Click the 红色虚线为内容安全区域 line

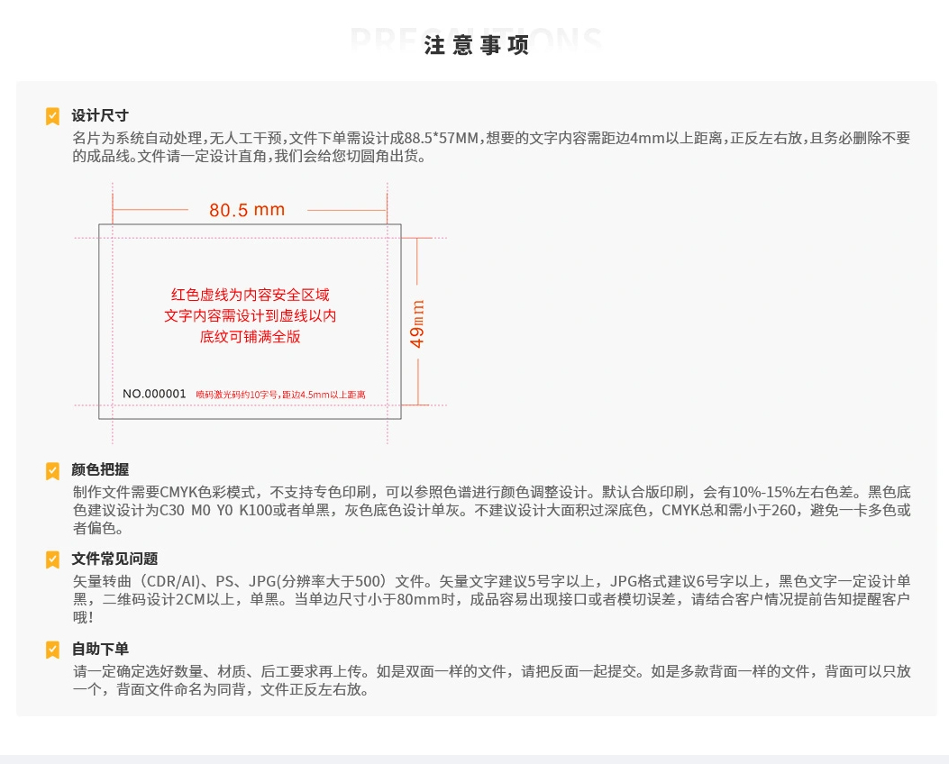[x=250, y=295]
